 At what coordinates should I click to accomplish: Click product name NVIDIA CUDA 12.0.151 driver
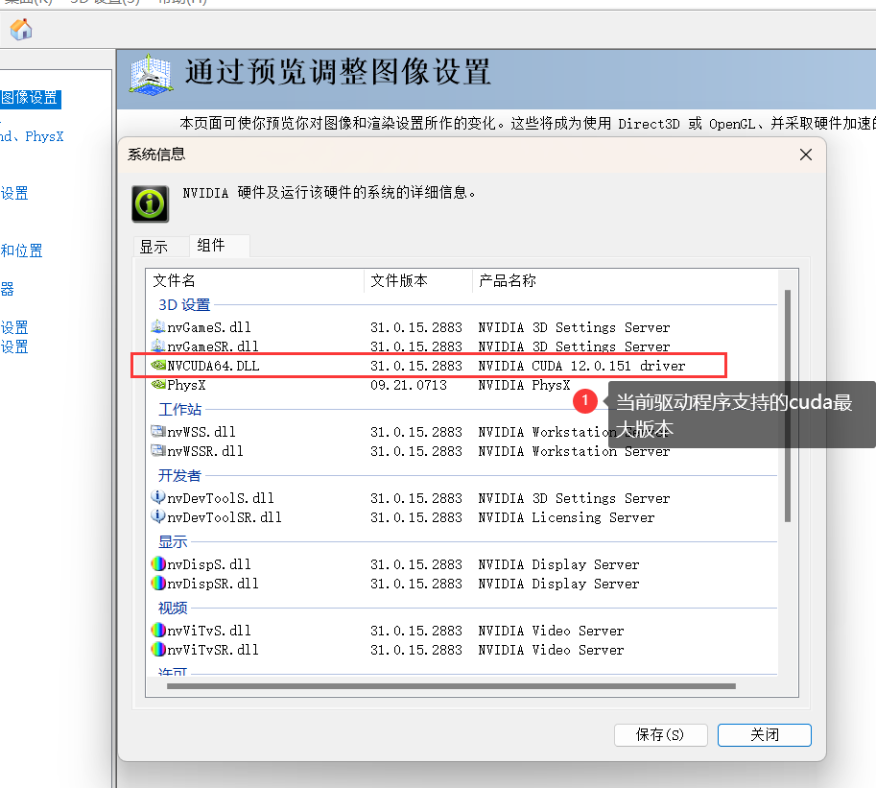coord(581,366)
